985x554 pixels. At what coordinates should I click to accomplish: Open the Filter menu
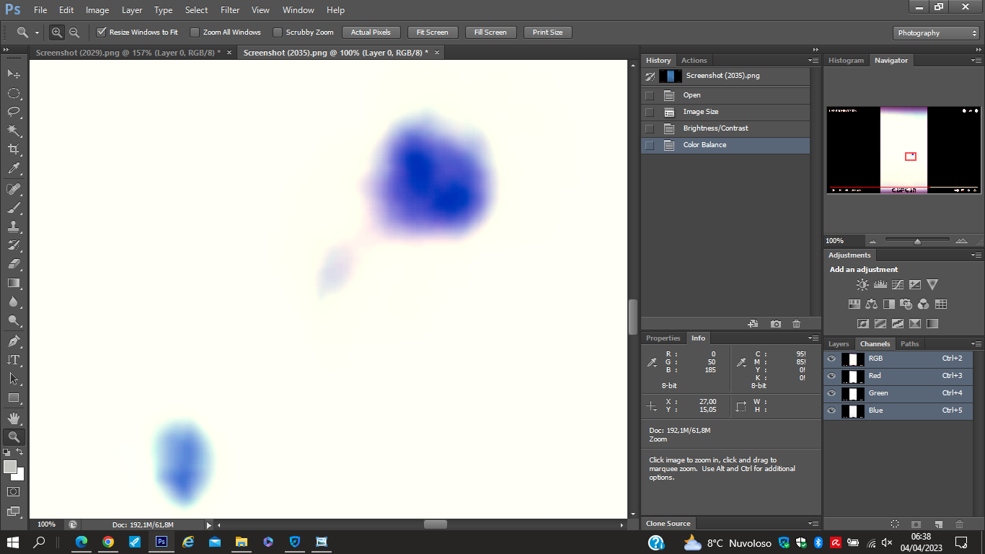click(x=230, y=10)
